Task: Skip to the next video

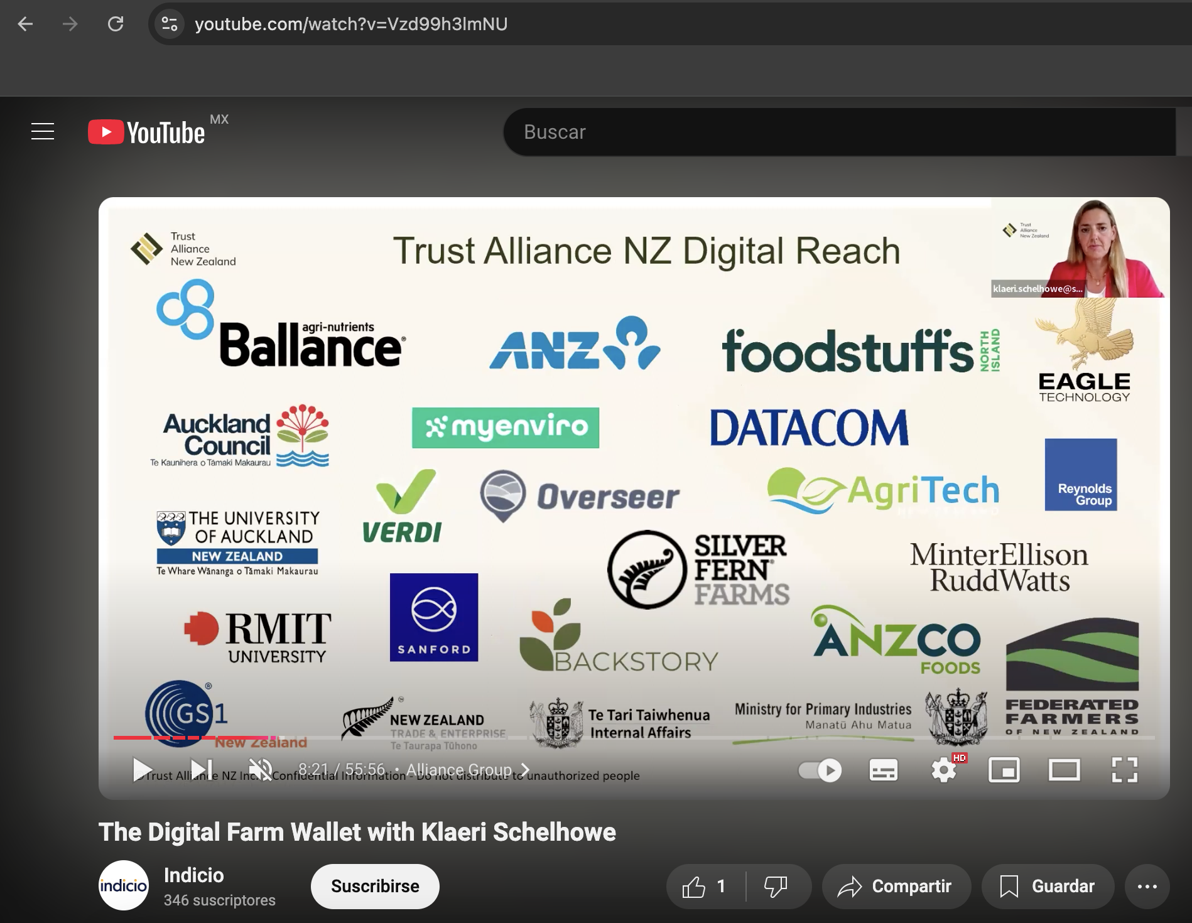Action: tap(202, 770)
